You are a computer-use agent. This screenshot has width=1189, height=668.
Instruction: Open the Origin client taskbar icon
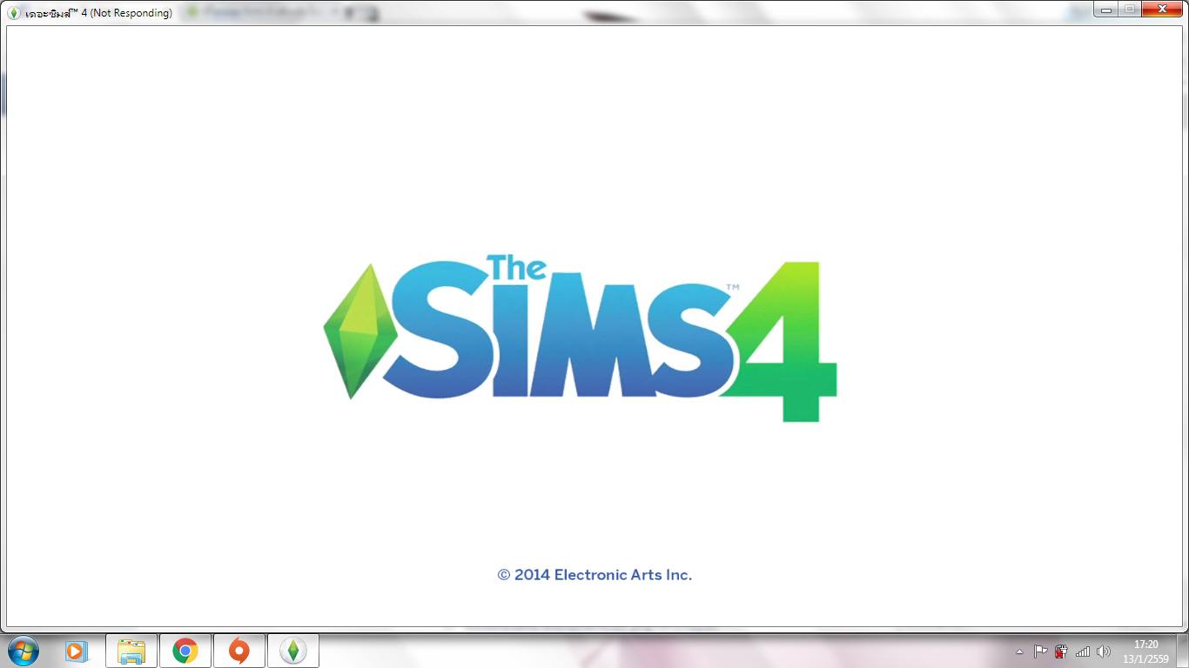pyautogui.click(x=238, y=651)
